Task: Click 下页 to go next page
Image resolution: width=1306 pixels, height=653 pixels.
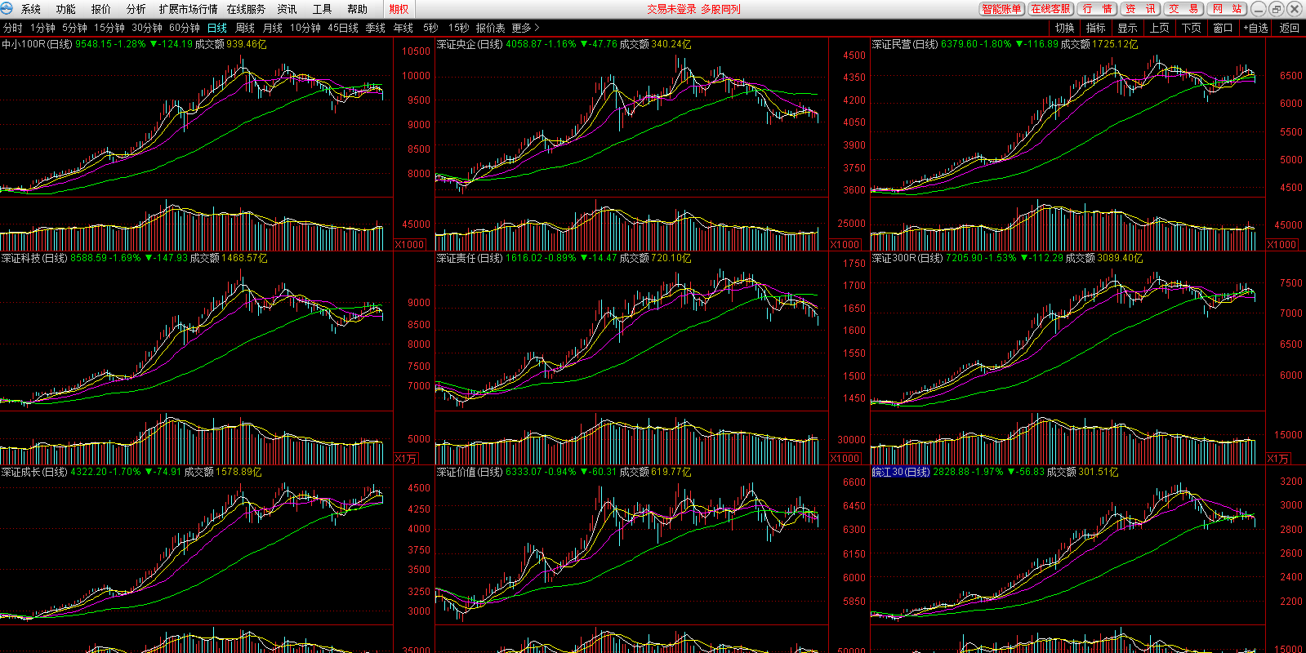Action: (1191, 28)
